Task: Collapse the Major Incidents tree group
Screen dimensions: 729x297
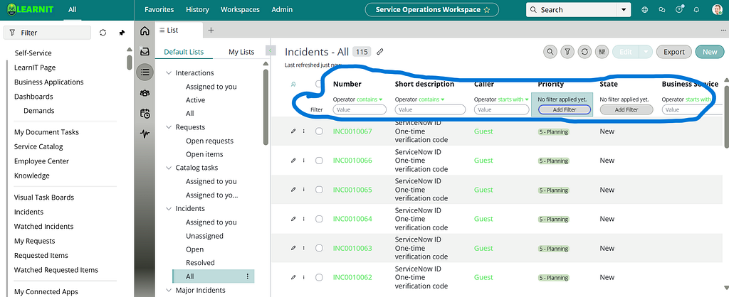Action: (169, 290)
